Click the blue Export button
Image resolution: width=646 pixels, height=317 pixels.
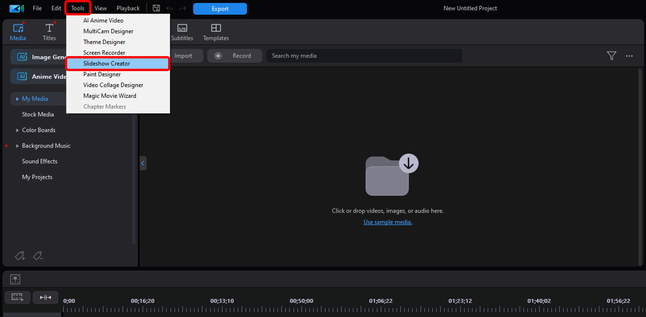click(220, 8)
